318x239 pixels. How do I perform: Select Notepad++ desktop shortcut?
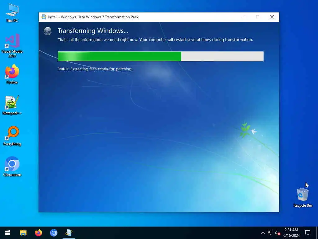[12, 105]
